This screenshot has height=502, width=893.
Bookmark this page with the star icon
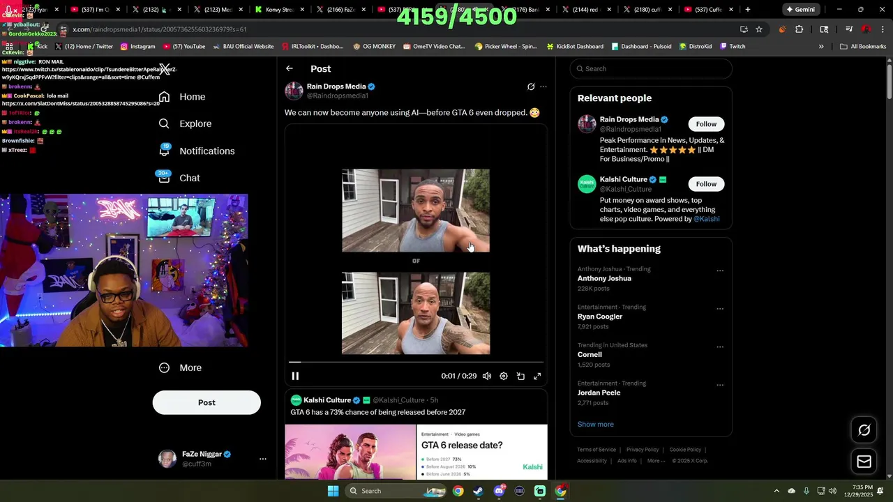click(x=759, y=29)
